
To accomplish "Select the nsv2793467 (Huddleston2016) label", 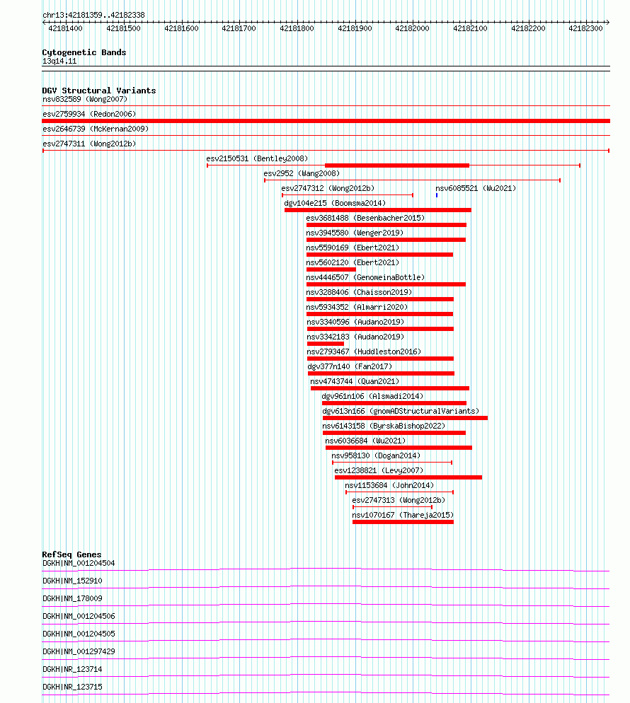I will (x=364, y=351).
